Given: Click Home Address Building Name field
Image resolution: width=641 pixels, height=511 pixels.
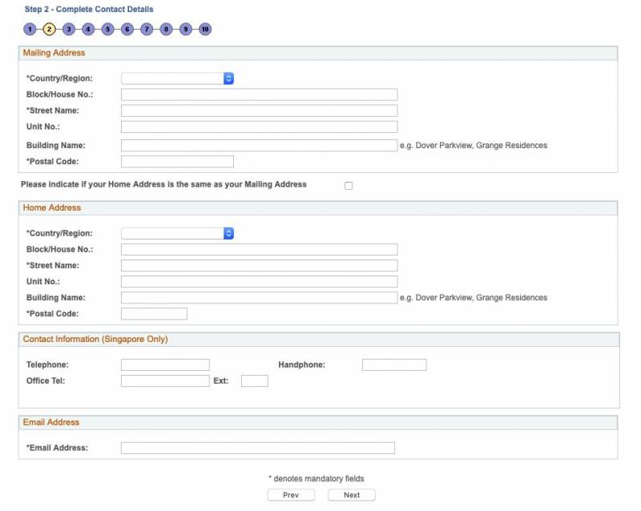Looking at the screenshot, I should (x=259, y=298).
